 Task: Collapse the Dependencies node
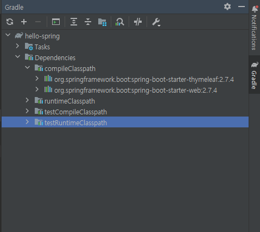(x=18, y=57)
